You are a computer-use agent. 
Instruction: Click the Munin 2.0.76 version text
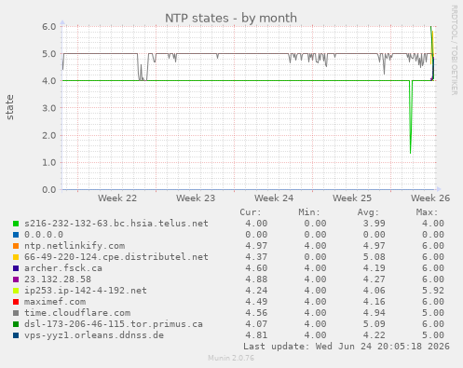231,358
